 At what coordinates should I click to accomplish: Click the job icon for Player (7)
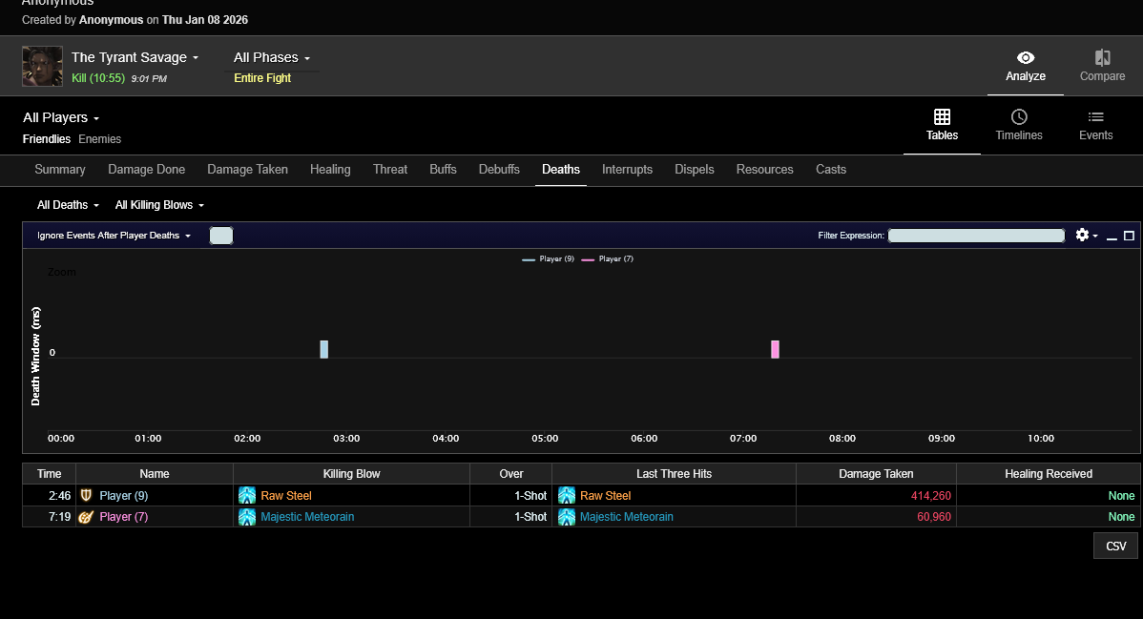point(86,517)
